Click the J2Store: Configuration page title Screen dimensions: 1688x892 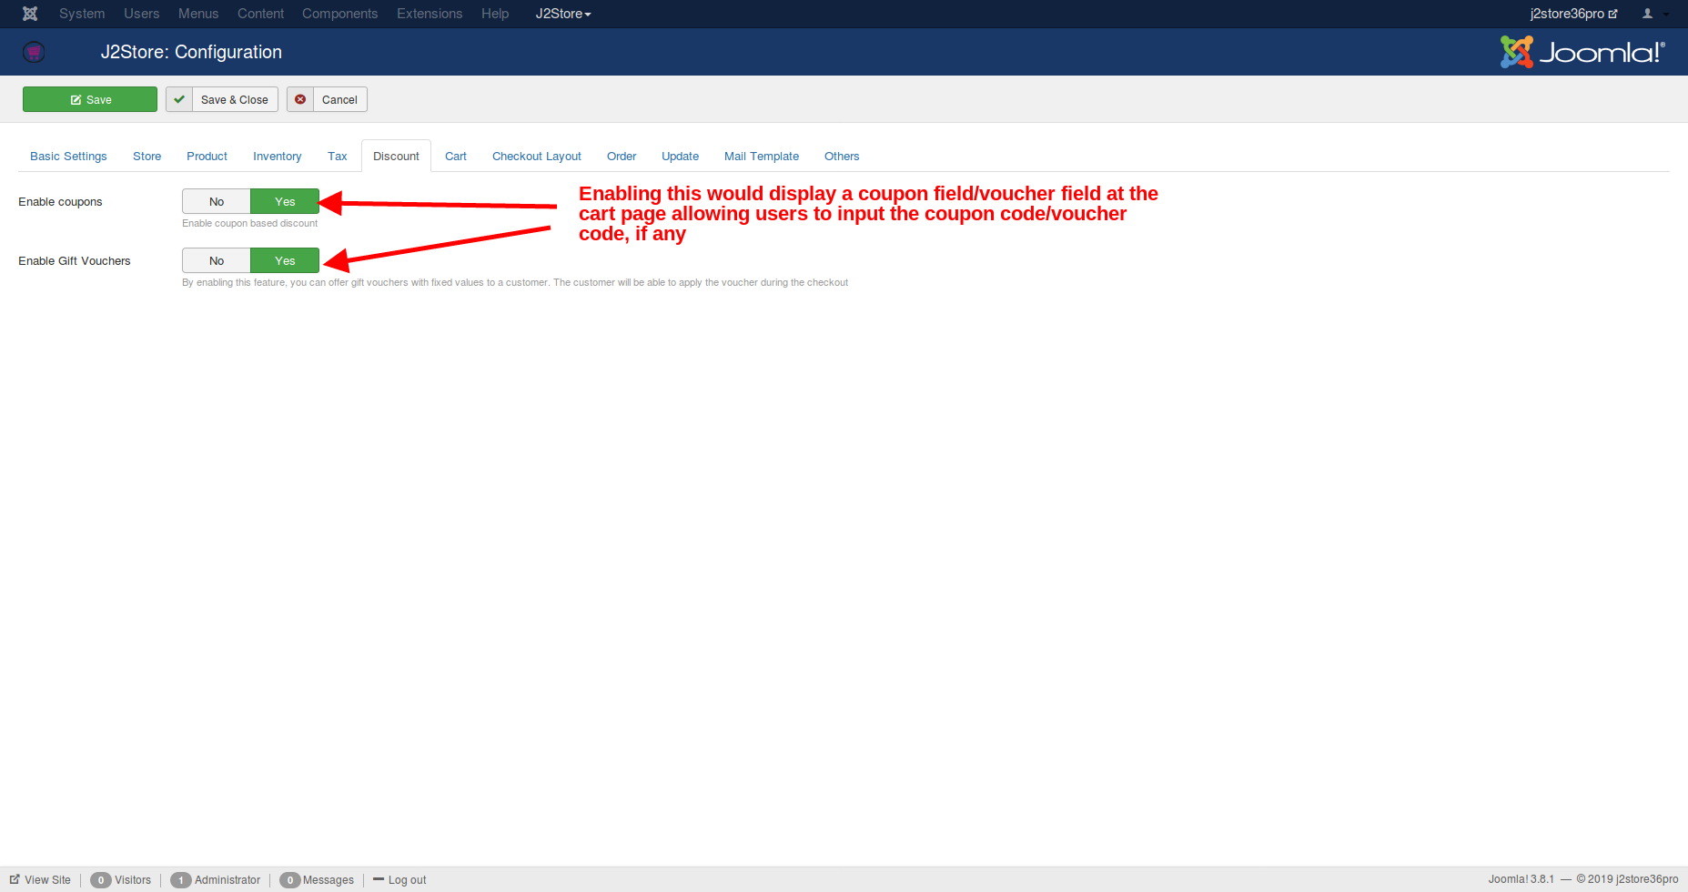pos(191,52)
